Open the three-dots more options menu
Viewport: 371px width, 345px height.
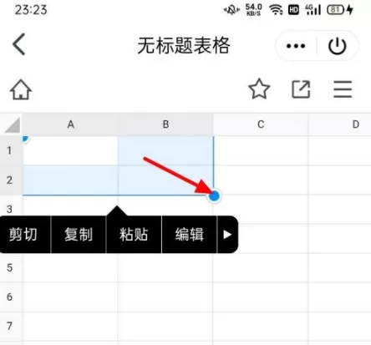pyautogui.click(x=296, y=46)
